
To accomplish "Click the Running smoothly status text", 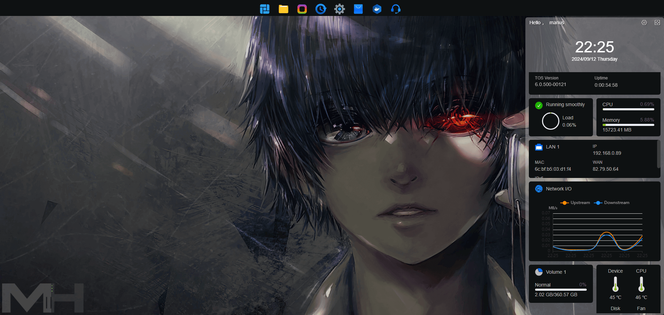I will 566,104.
